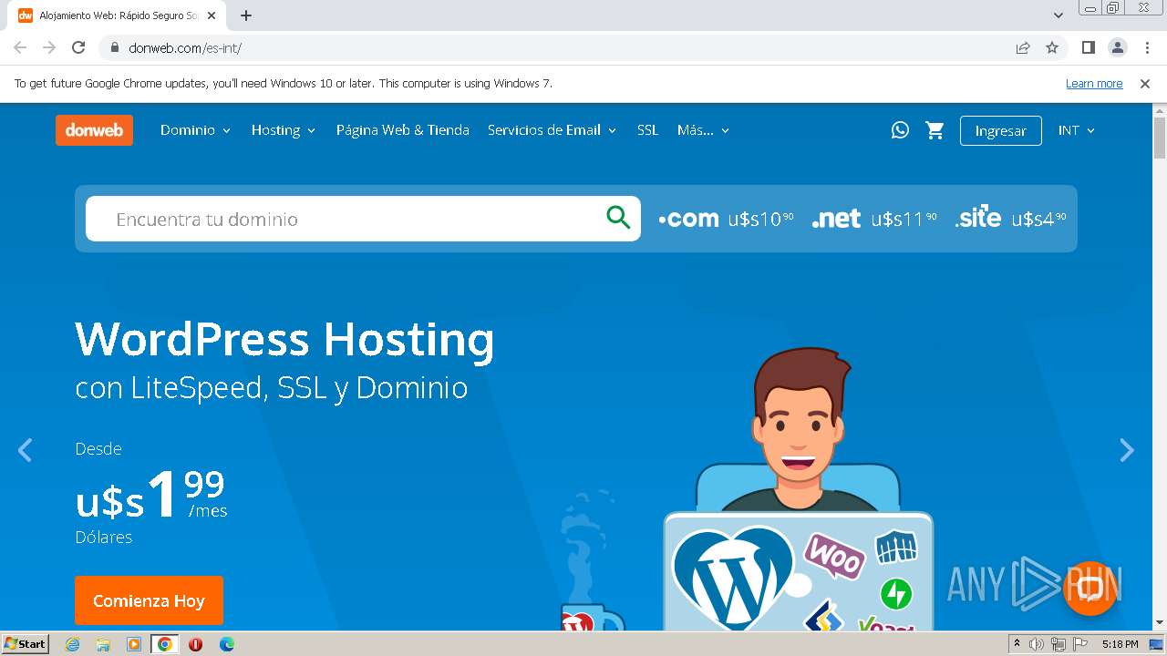
Task: Click the green domain search magnifier
Action: pos(618,218)
